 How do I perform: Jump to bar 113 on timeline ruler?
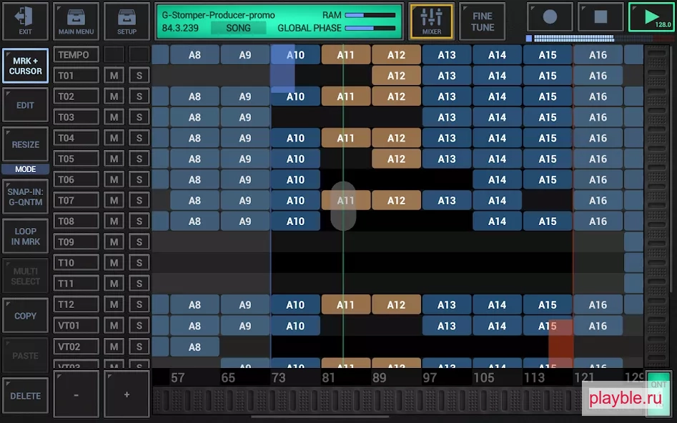[x=534, y=378]
